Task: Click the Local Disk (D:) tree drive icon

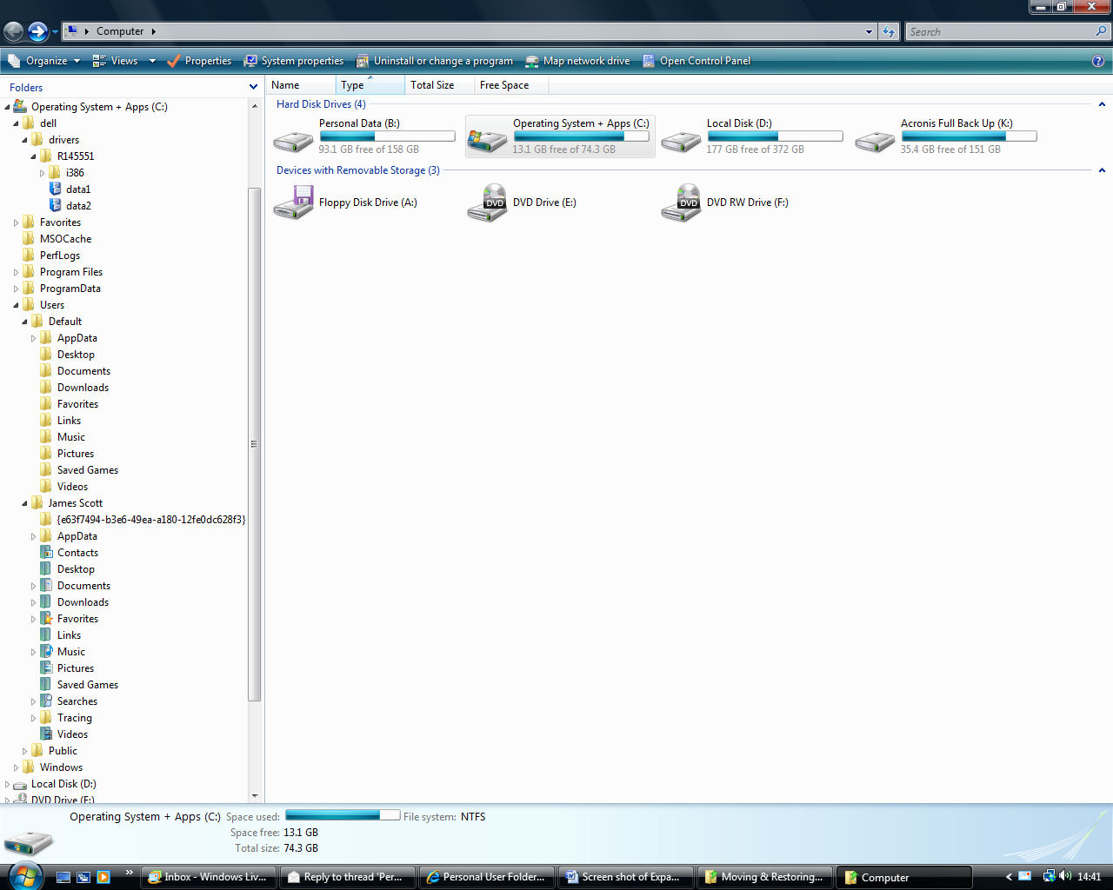Action: coord(20,784)
